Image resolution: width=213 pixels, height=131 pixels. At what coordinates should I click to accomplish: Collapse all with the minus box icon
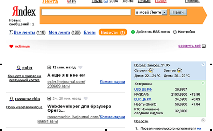(x=204, y=46)
